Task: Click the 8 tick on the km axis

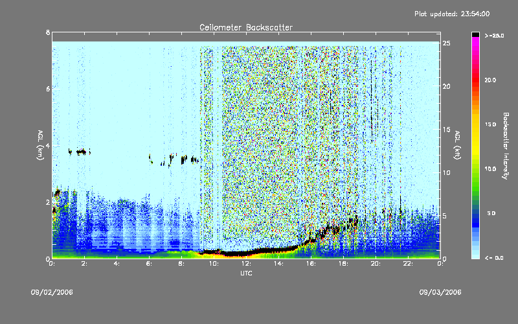Action: tap(48, 32)
